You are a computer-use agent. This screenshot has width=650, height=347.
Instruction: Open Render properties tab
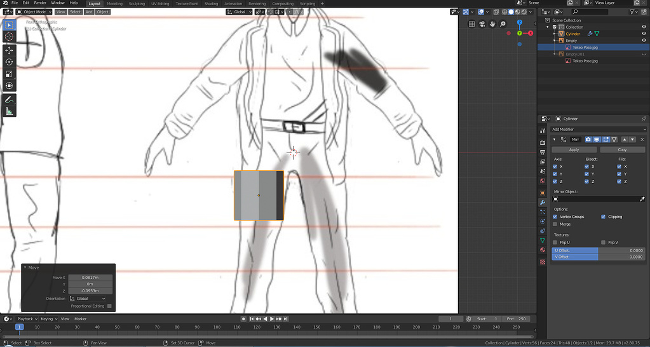point(543,142)
